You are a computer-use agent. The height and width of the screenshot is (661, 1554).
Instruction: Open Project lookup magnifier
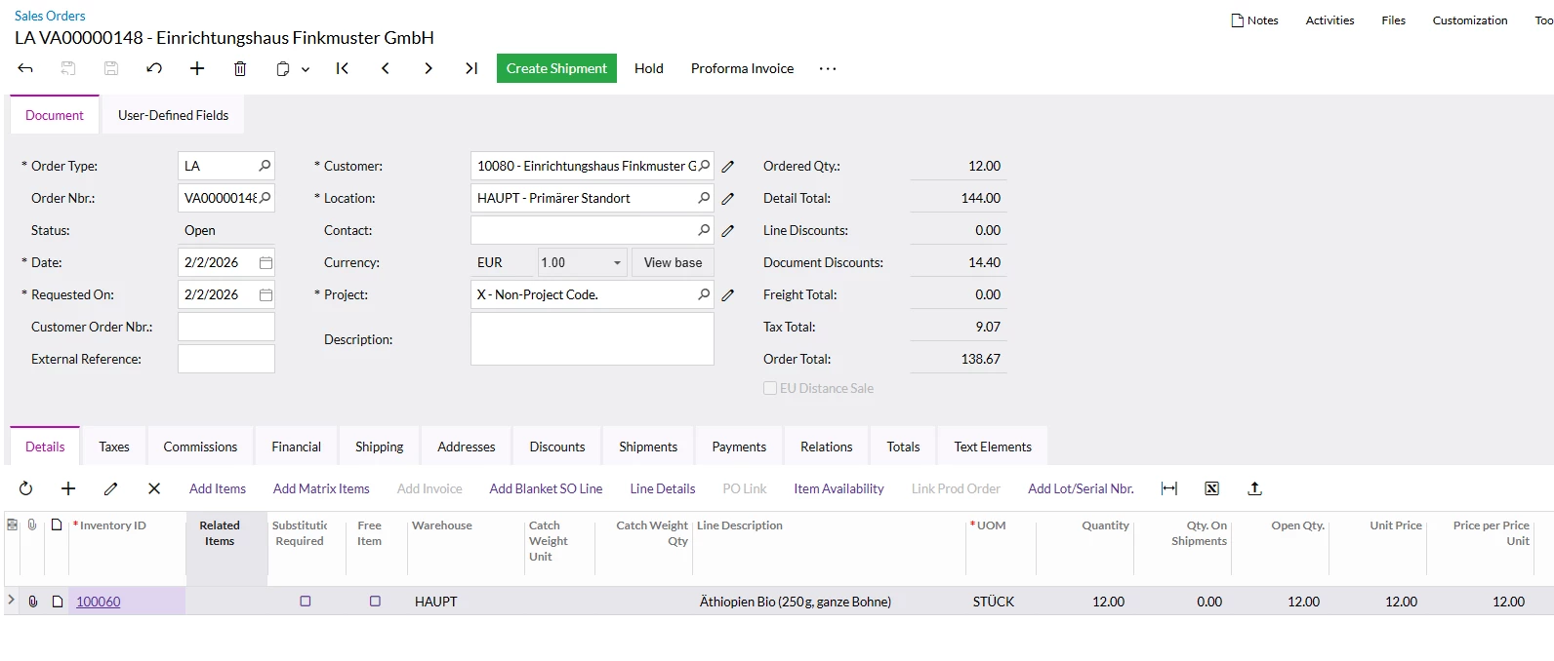(x=704, y=294)
